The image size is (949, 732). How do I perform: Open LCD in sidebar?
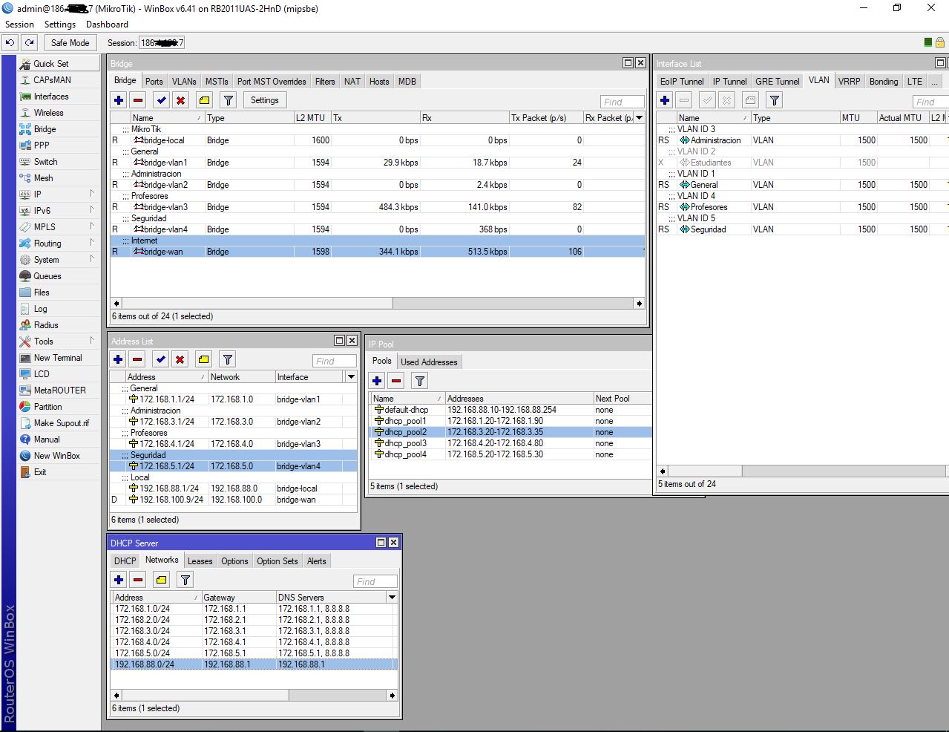59,374
